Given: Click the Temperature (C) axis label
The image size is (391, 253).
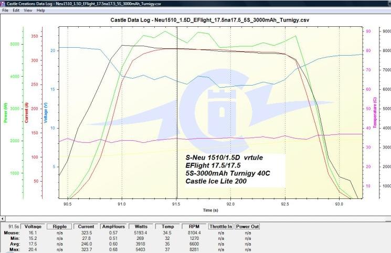Looking at the screenshot, I should coord(375,113).
